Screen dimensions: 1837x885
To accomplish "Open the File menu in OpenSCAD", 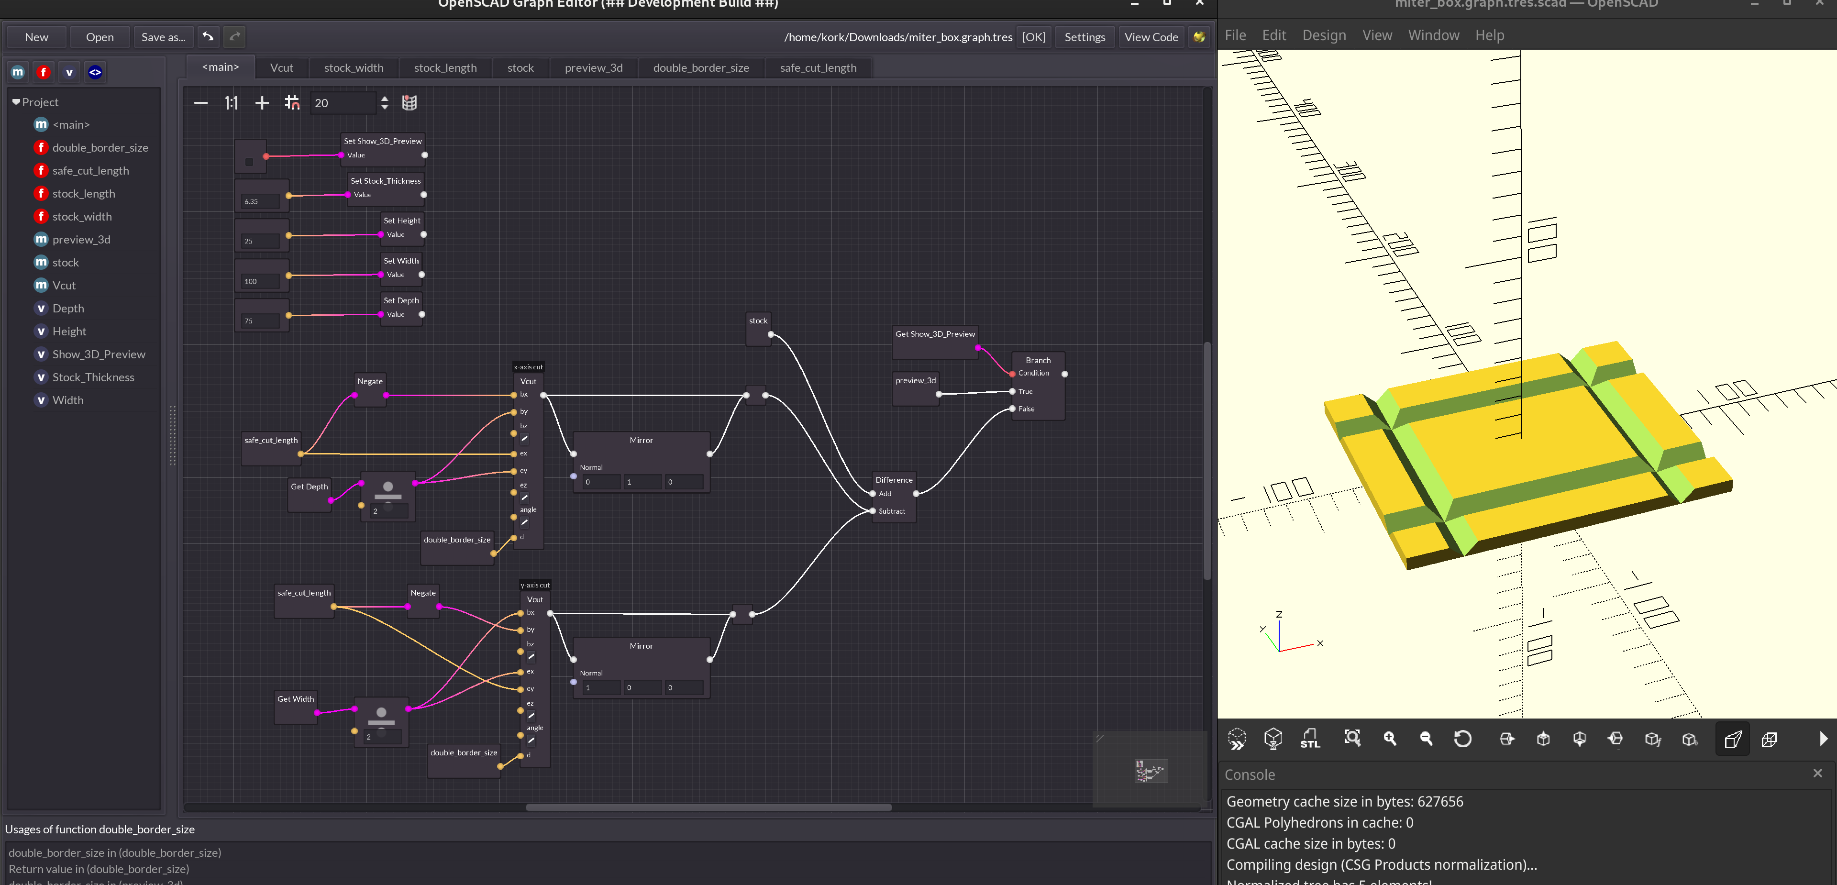I will click(1235, 35).
